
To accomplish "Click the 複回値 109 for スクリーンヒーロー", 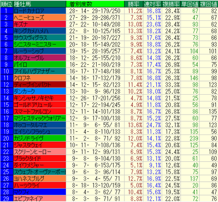I will pyautogui.click(x=213, y=152).
